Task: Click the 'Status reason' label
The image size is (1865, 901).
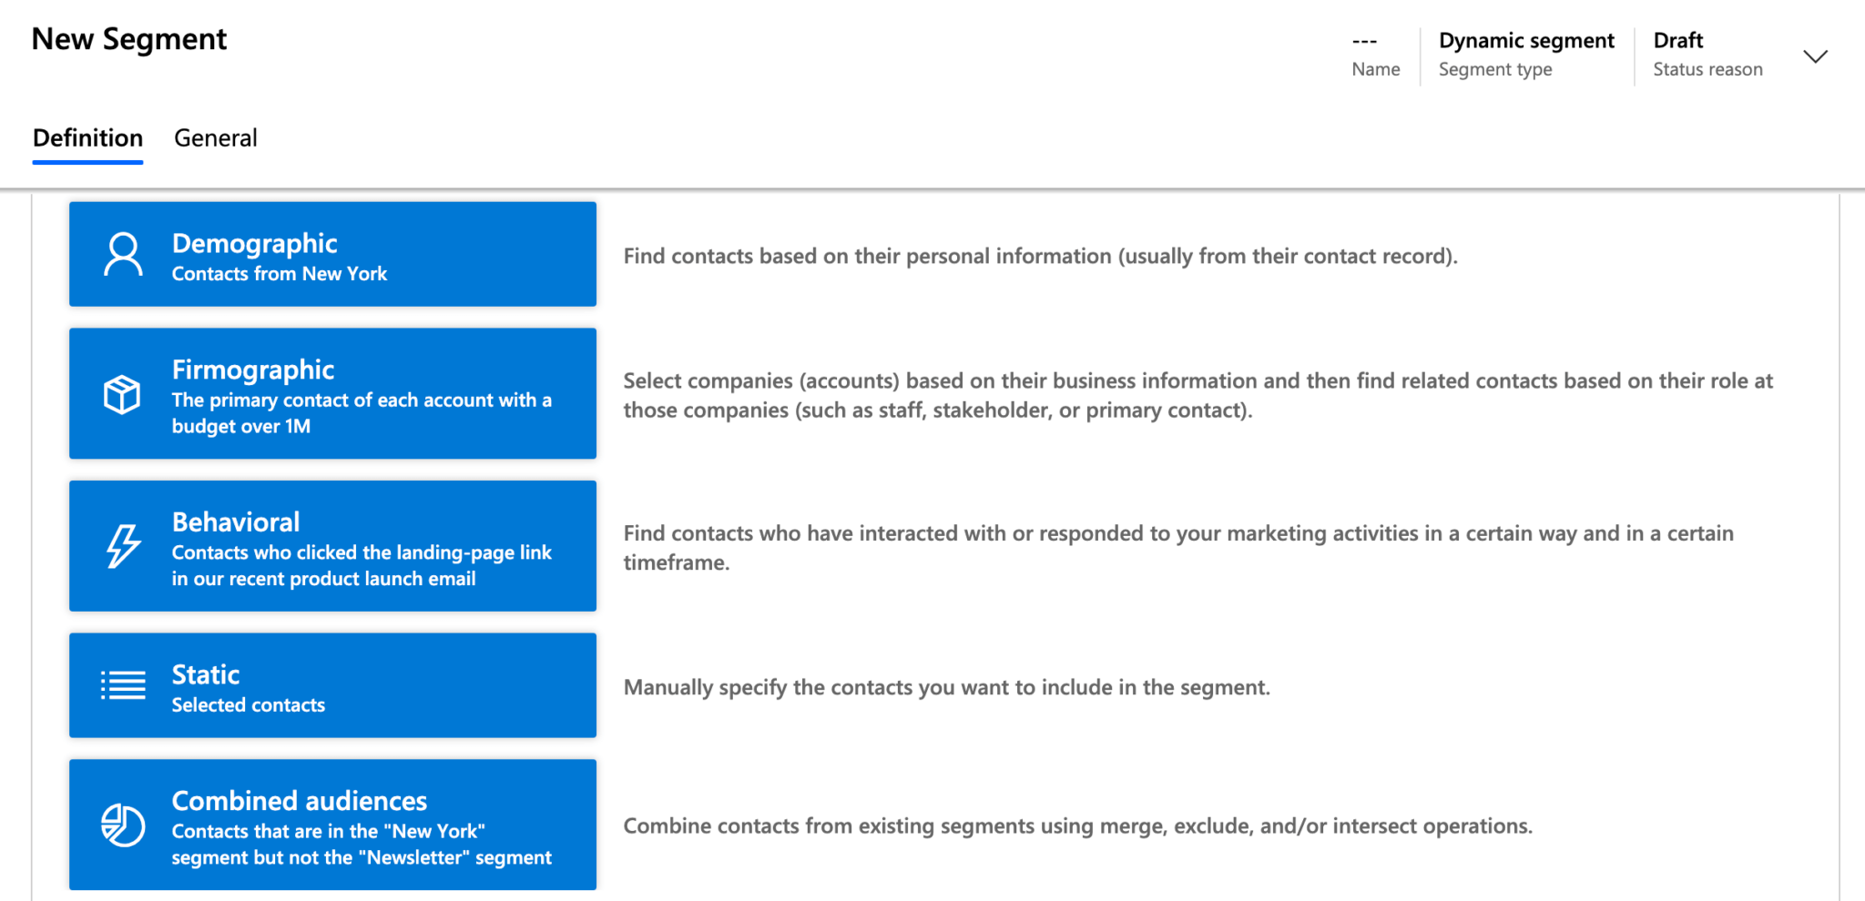Action: (x=1707, y=69)
